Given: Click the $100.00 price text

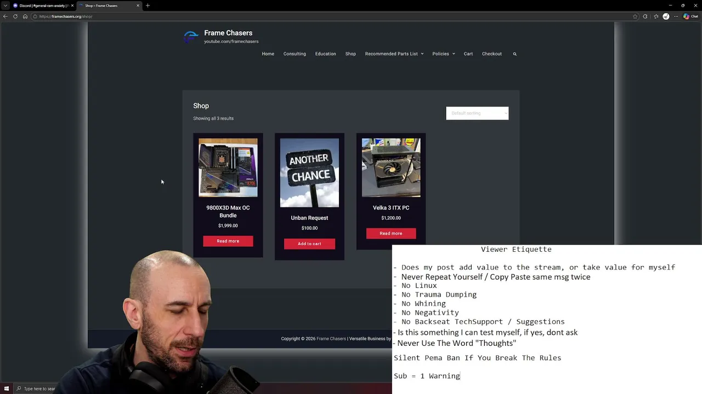Looking at the screenshot, I should [x=309, y=228].
